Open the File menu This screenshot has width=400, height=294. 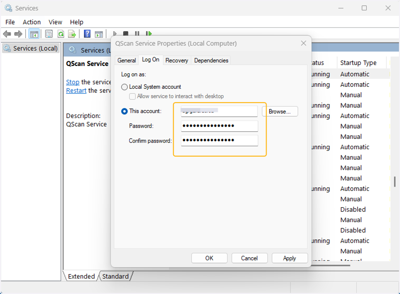(10, 22)
